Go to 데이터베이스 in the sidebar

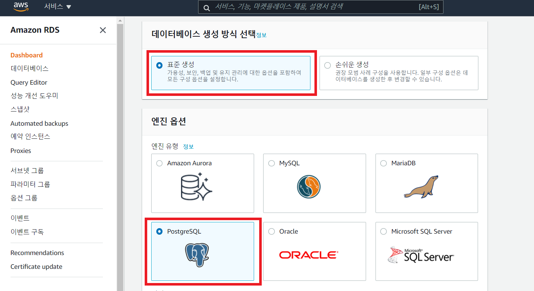coord(29,68)
